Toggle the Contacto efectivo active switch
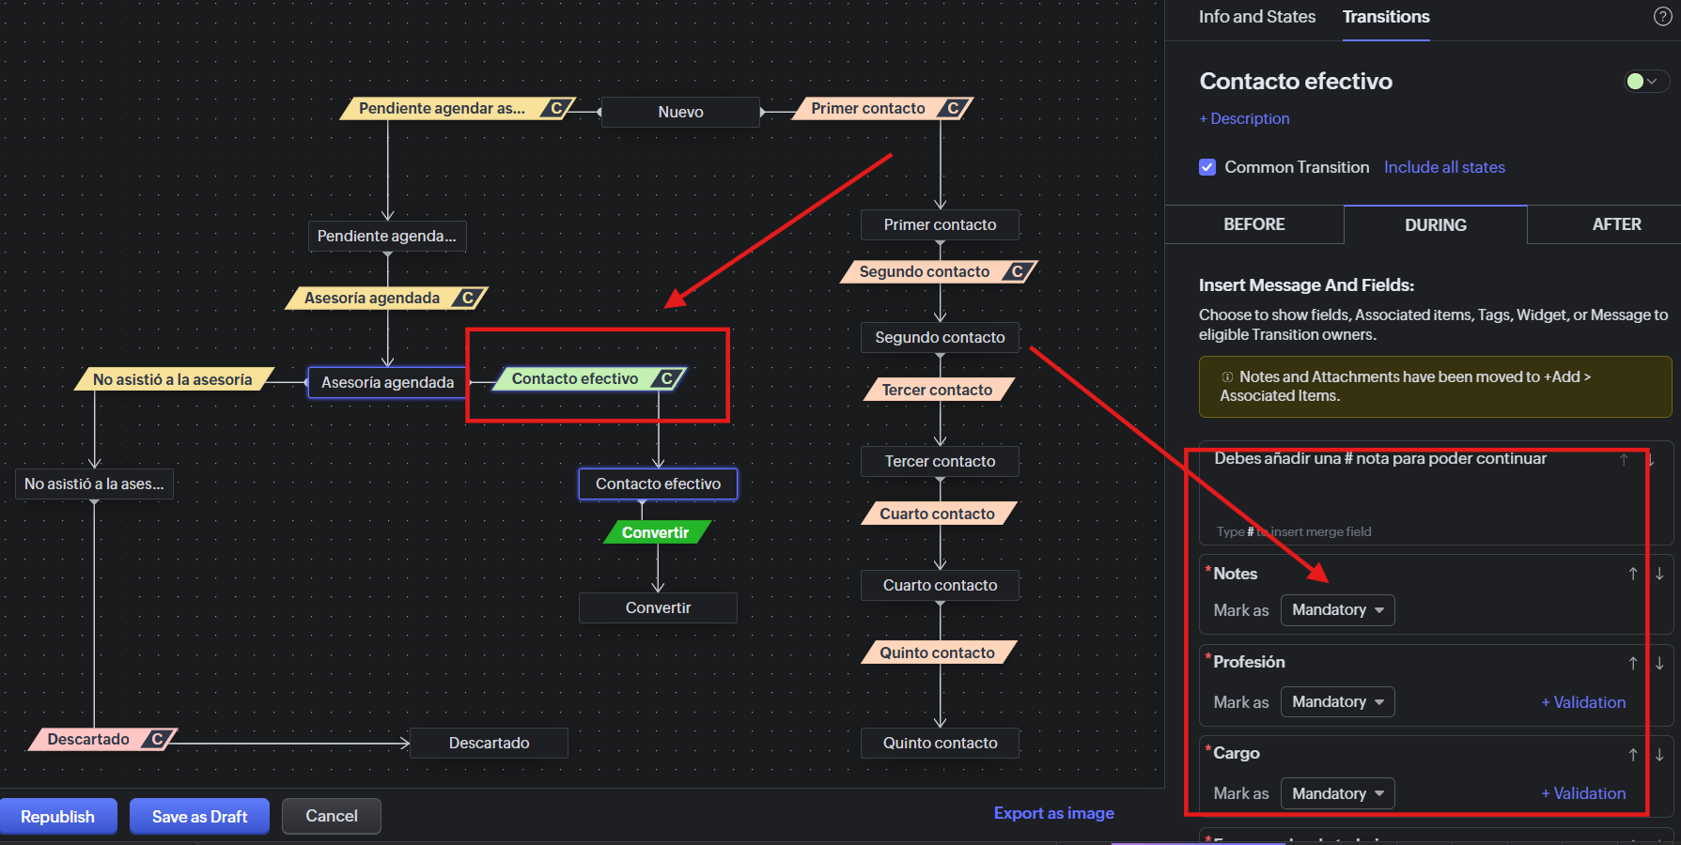This screenshot has height=845, width=1681. pyautogui.click(x=1644, y=82)
